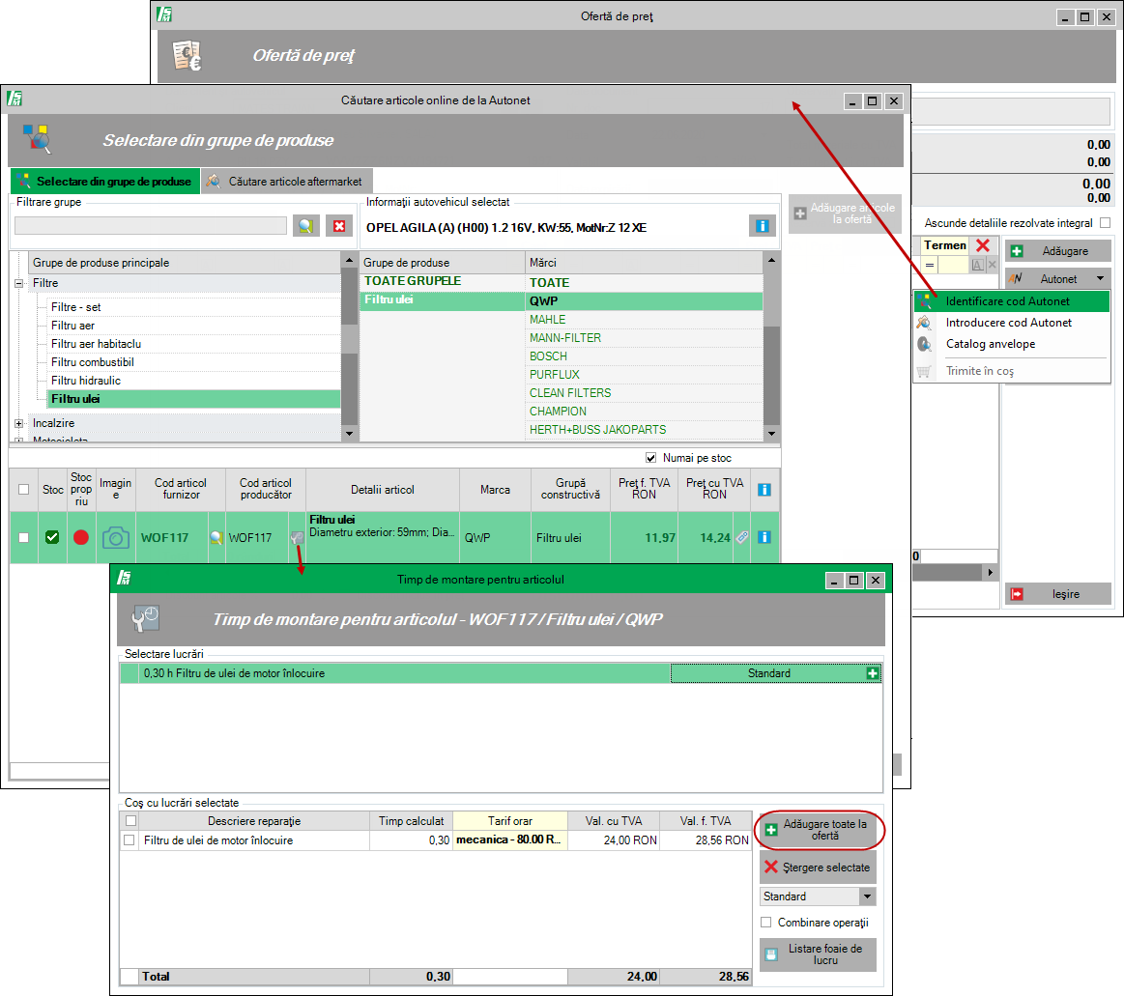Open article info icon in WOF117 row

pyautogui.click(x=764, y=537)
